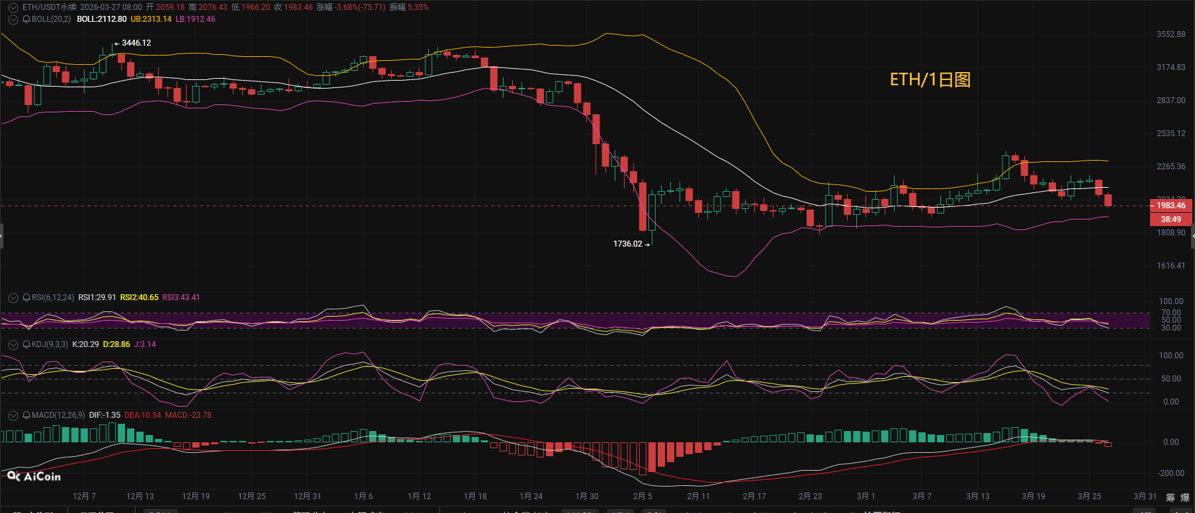Screen dimensions: 1195x513
Task: Click the right edge panel handle
Action: coord(1192,236)
